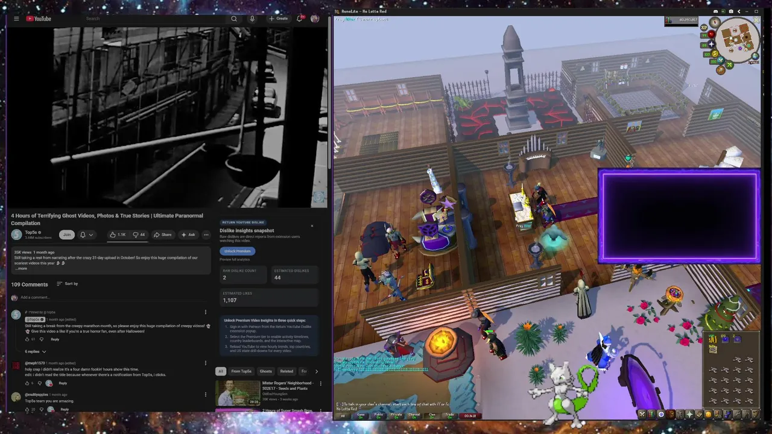Viewport: 772px width, 434px height.
Task: Open the YouTube hamburger menu
Action: point(16,19)
